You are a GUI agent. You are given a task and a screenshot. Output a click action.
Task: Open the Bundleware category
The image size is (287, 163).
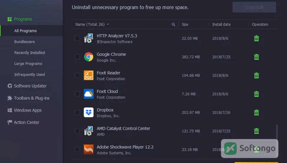point(24,42)
